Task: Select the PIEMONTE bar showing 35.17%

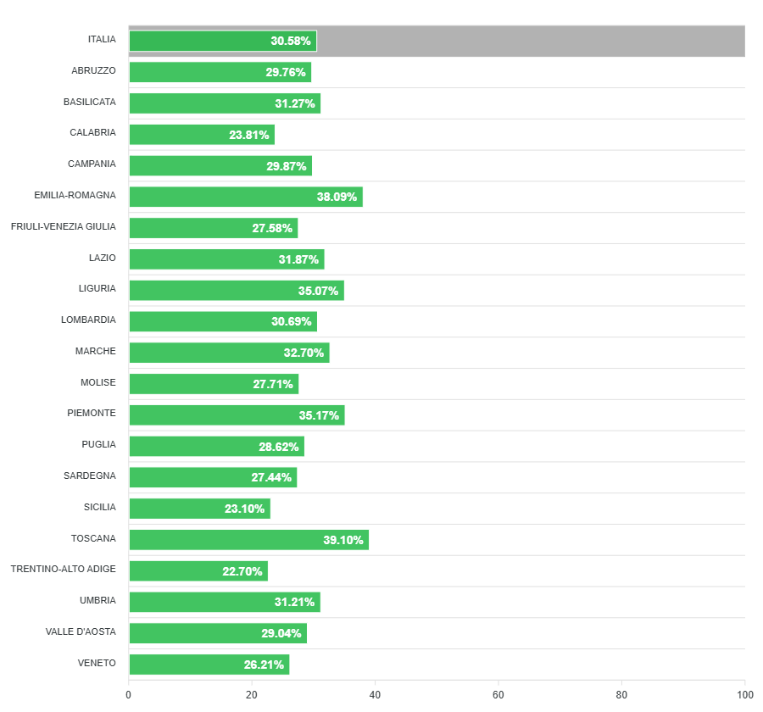Action: (237, 415)
